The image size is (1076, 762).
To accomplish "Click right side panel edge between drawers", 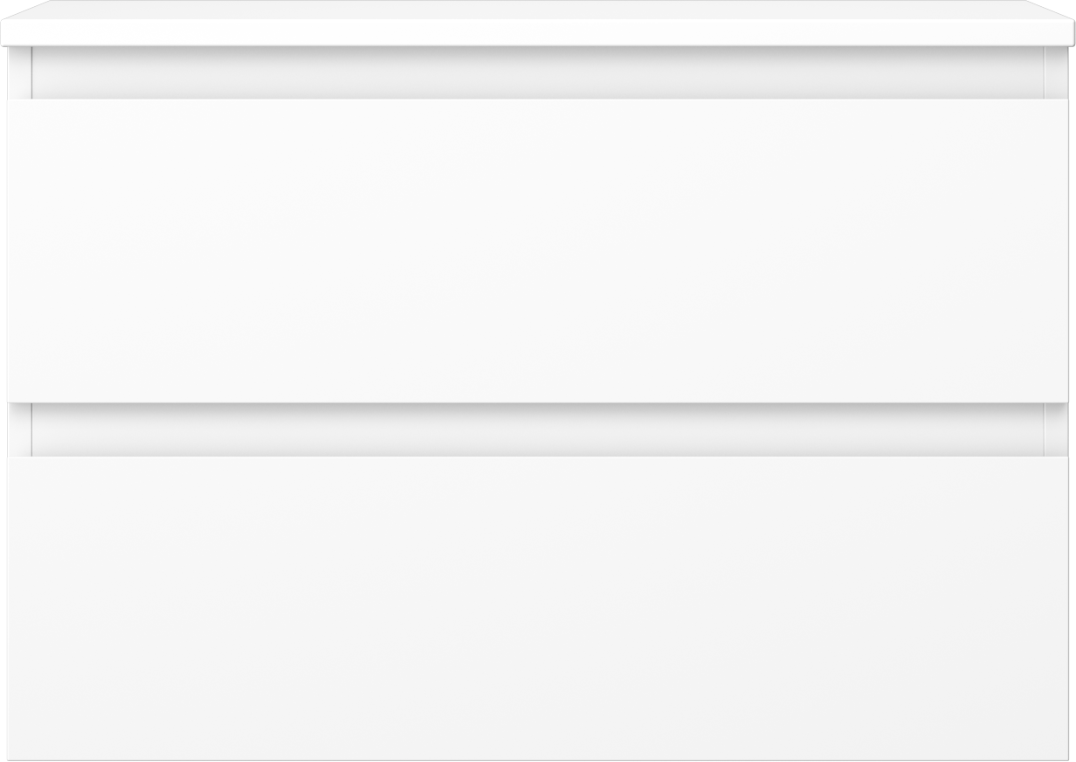I will tap(1056, 430).
